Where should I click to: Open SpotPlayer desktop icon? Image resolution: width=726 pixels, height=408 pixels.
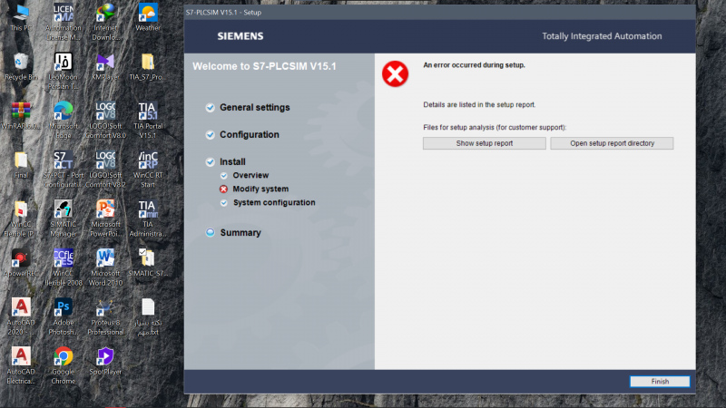tap(105, 362)
